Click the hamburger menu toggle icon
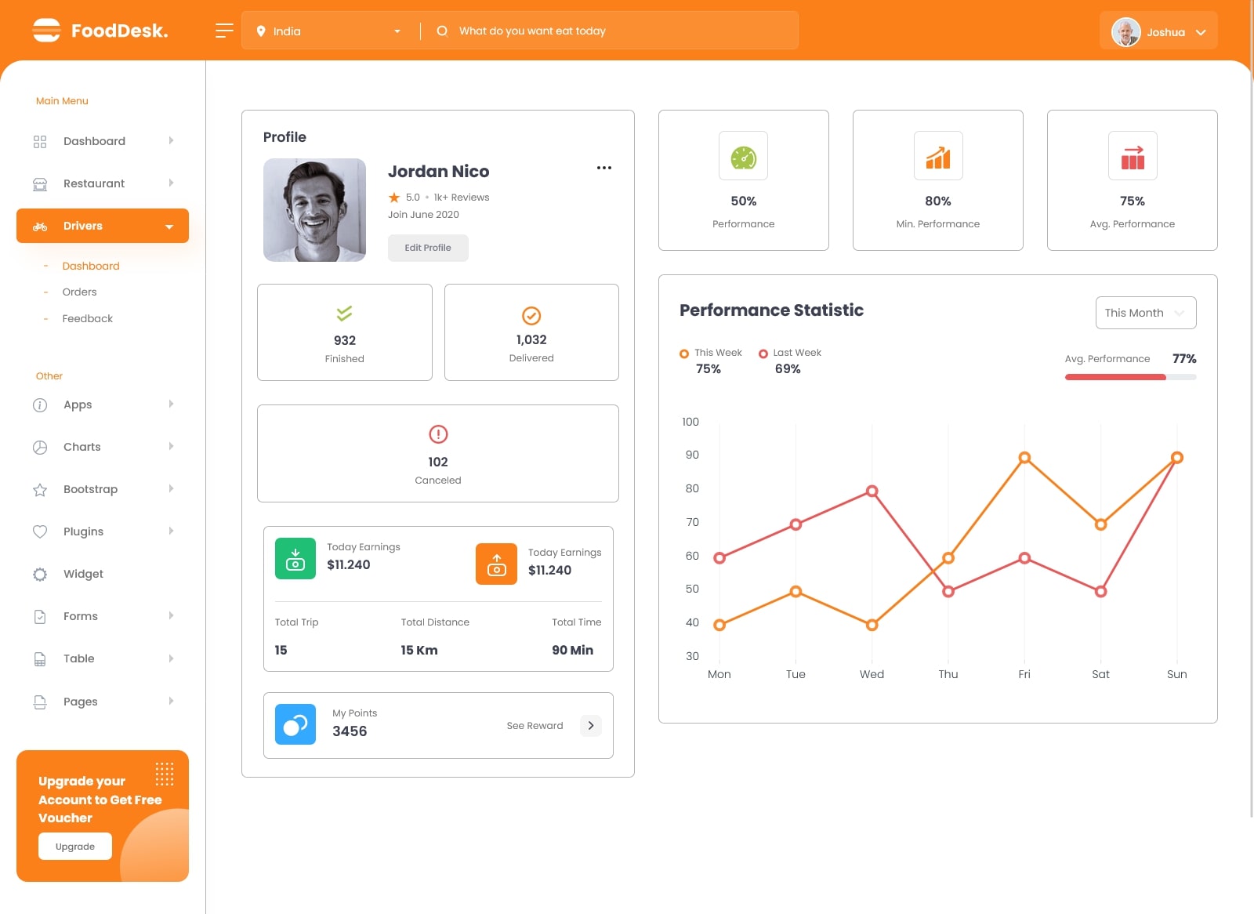Screen dimensions: 1254x914 click(x=224, y=31)
